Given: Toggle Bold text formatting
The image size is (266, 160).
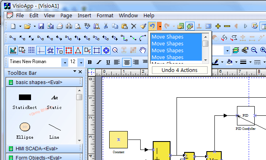Looking at the screenshot, I should (90, 62).
